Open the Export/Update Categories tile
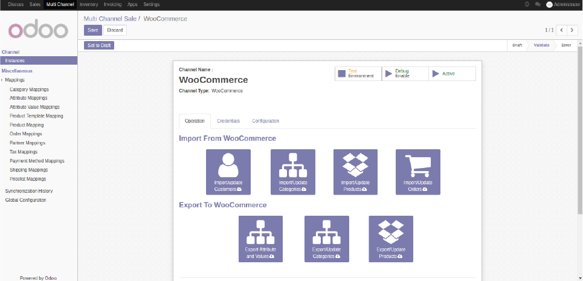583x281 pixels. pos(327,239)
